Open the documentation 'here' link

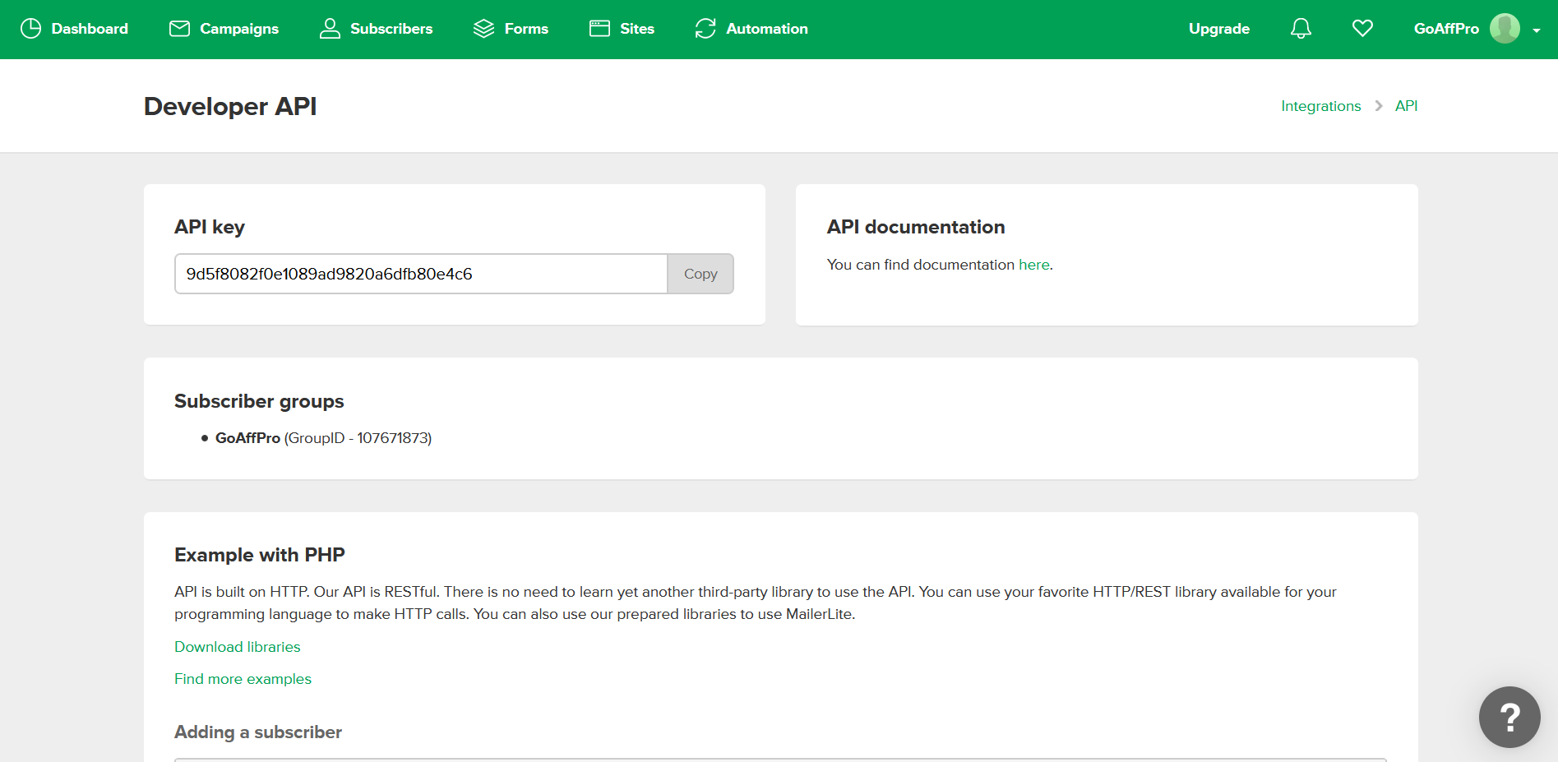[x=1033, y=265]
